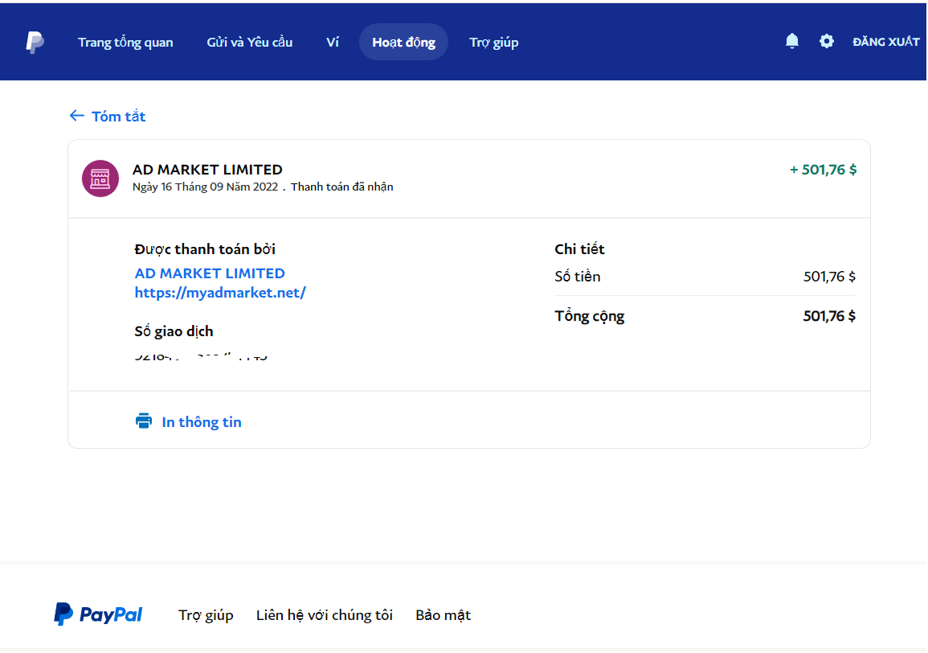
Task: Open the blue AD MARKET LIMITED payer link
Action: click(210, 273)
